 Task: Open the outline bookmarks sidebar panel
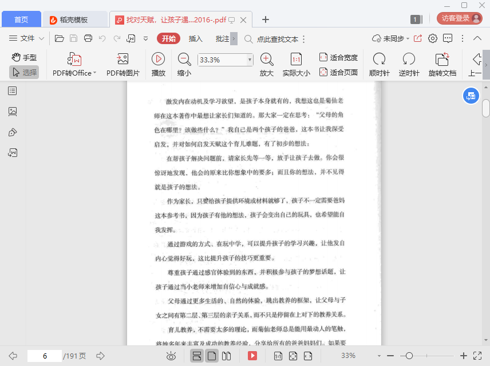[x=13, y=91]
